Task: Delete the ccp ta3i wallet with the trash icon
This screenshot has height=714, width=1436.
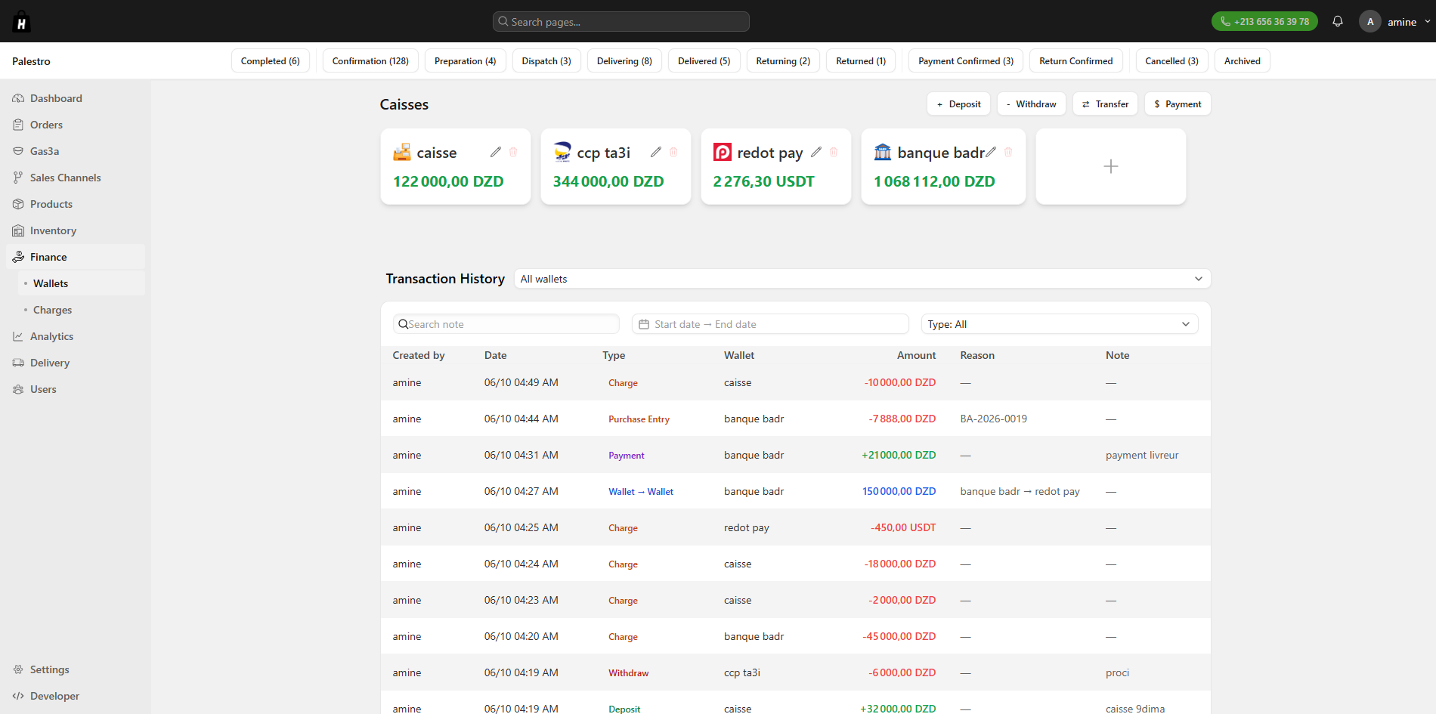Action: pos(673,152)
